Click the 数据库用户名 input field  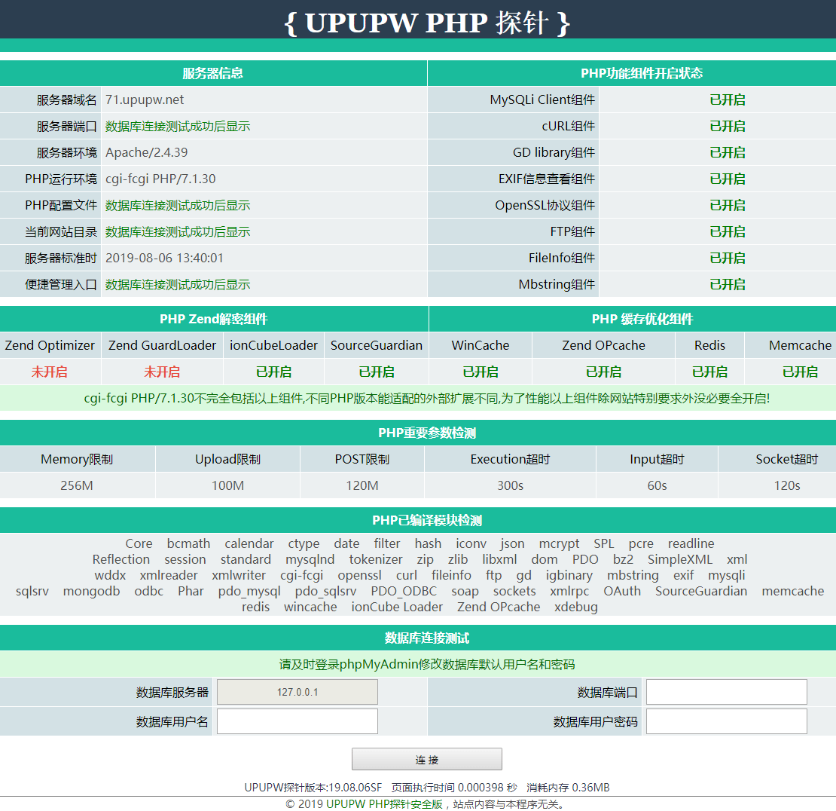297,721
